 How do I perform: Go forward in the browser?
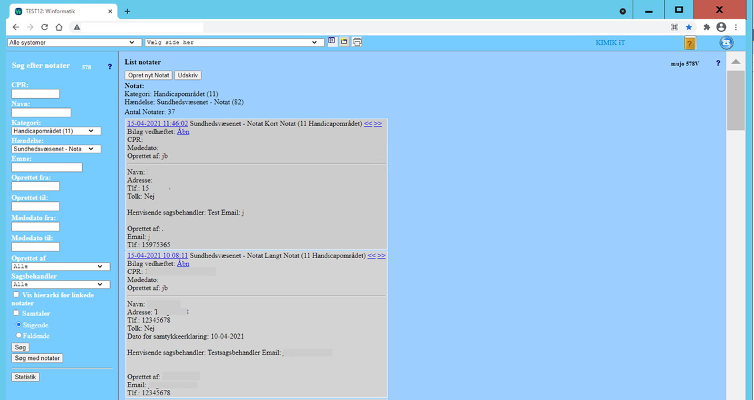(x=30, y=27)
